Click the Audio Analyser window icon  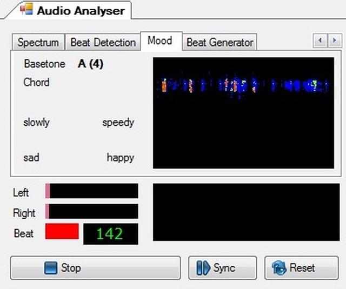[x=26, y=10]
